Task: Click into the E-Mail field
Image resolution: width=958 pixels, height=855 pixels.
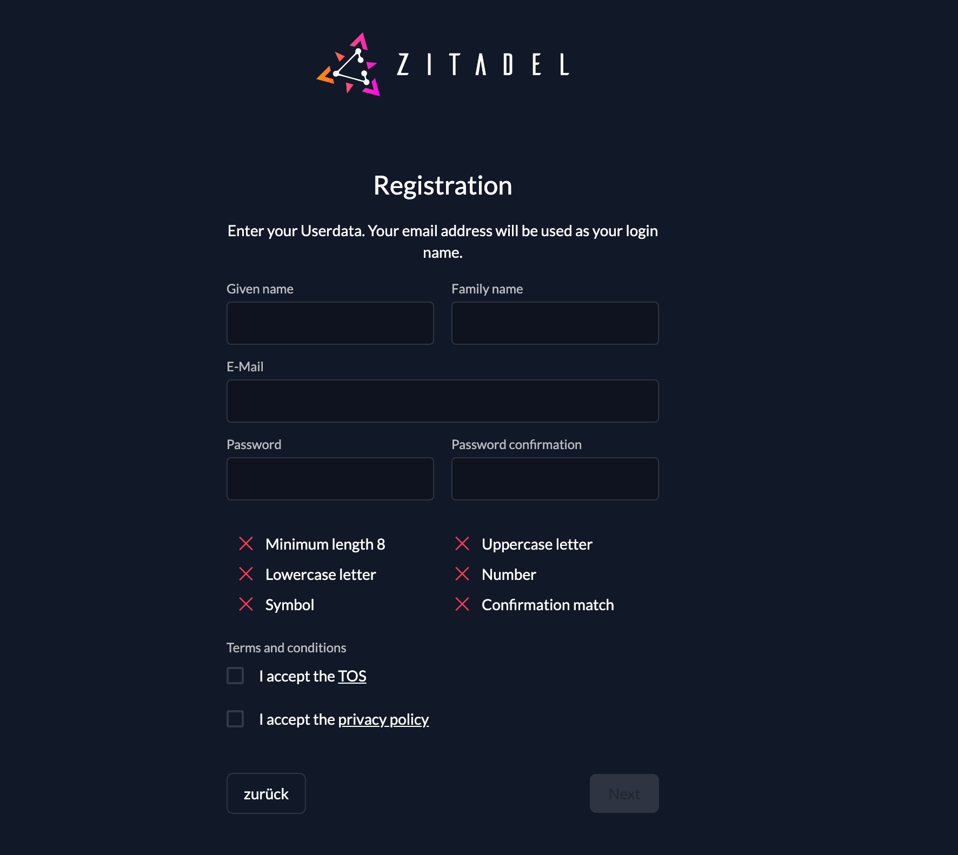Action: tap(442, 401)
